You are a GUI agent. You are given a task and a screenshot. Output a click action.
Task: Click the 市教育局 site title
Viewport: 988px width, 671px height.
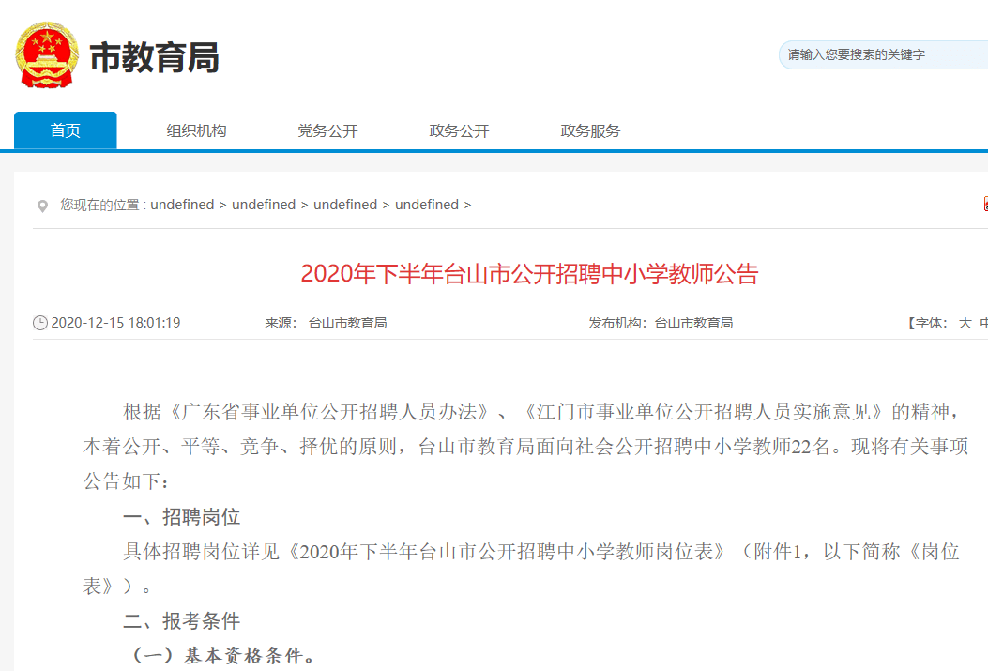click(154, 58)
